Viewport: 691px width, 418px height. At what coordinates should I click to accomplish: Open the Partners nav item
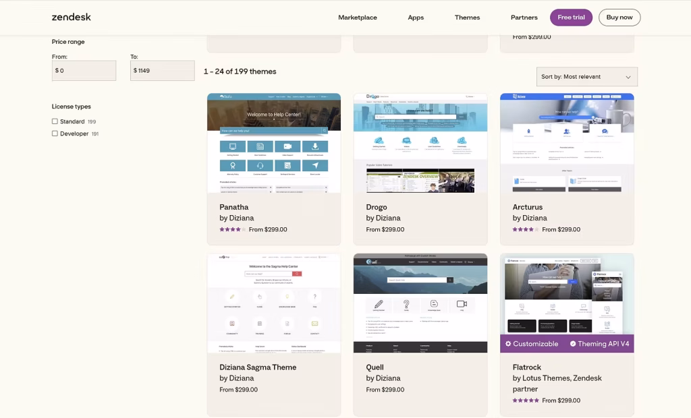click(524, 18)
